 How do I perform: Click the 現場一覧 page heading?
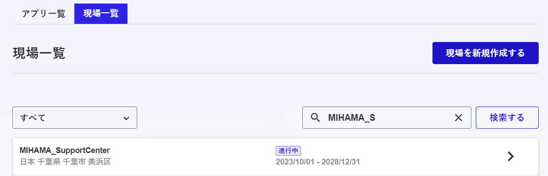(x=39, y=53)
